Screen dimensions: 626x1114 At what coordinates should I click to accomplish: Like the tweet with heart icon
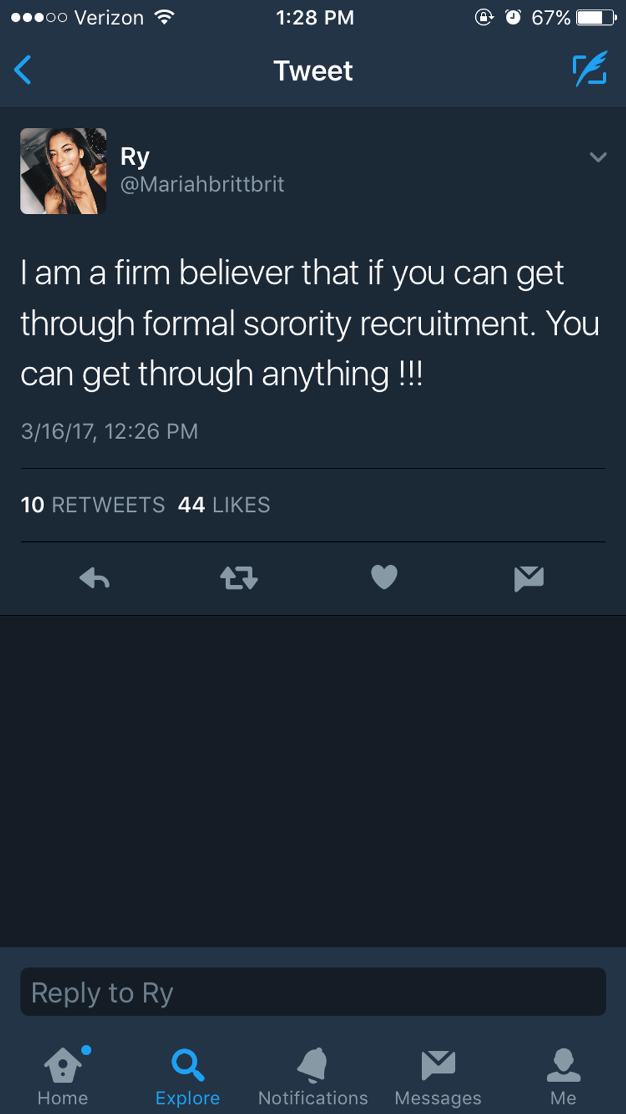(384, 577)
